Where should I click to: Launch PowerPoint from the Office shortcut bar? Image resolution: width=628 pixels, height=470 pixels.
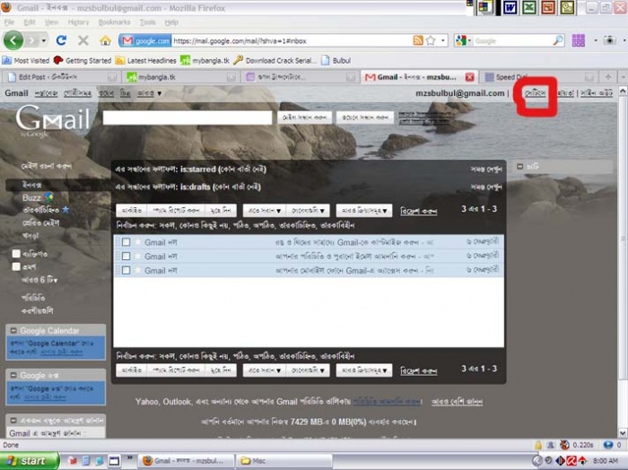[548, 7]
